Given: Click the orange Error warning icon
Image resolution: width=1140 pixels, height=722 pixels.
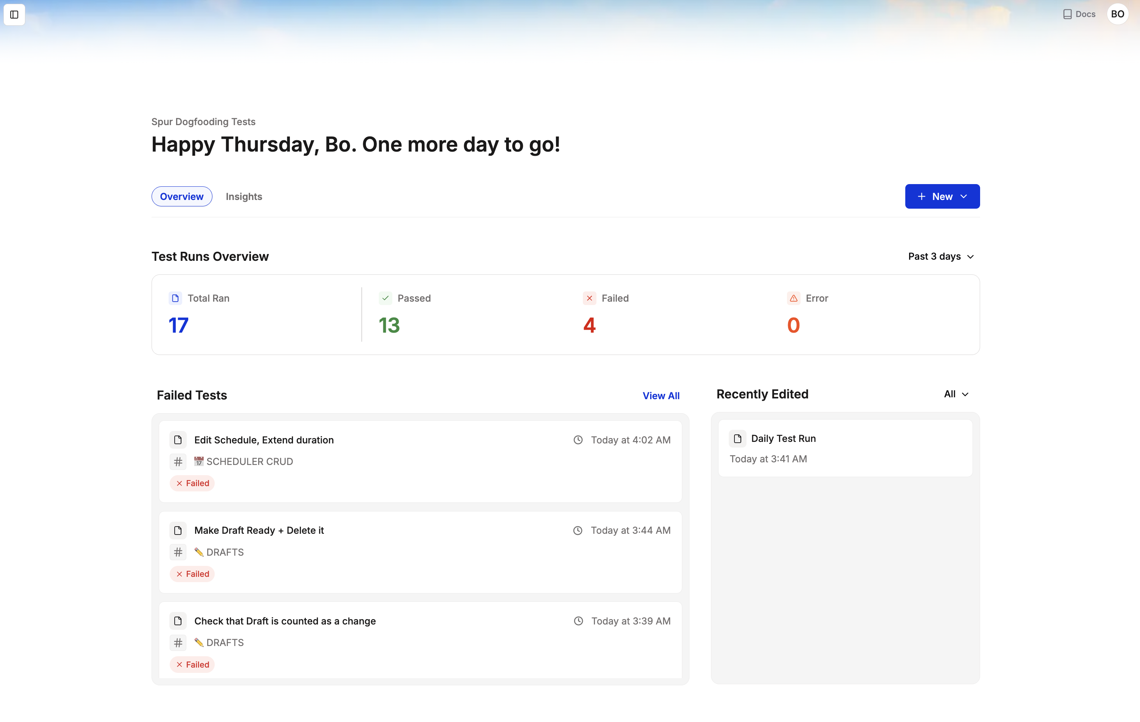Looking at the screenshot, I should [793, 298].
